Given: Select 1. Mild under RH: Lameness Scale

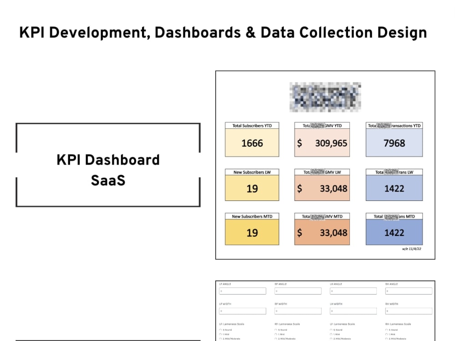Looking at the screenshot, I should coord(387,334).
